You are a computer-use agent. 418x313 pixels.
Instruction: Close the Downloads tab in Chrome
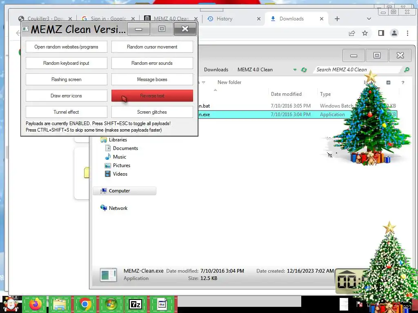pyautogui.click(x=322, y=19)
